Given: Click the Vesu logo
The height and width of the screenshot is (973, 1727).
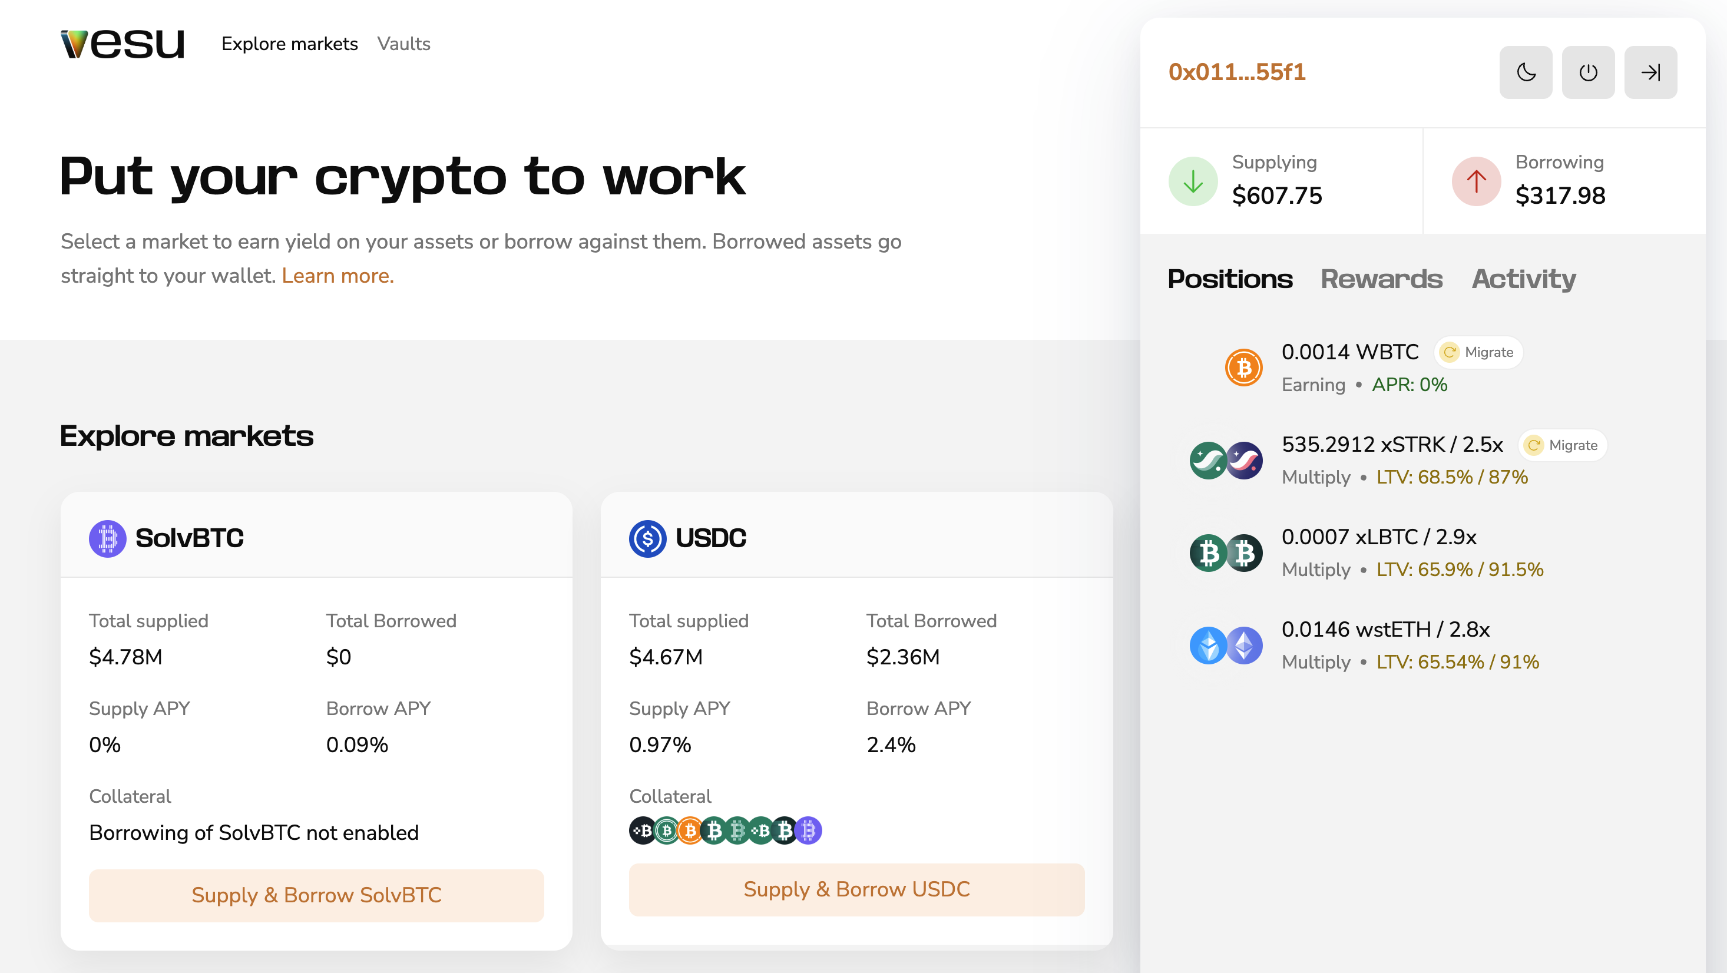Looking at the screenshot, I should tap(122, 42).
